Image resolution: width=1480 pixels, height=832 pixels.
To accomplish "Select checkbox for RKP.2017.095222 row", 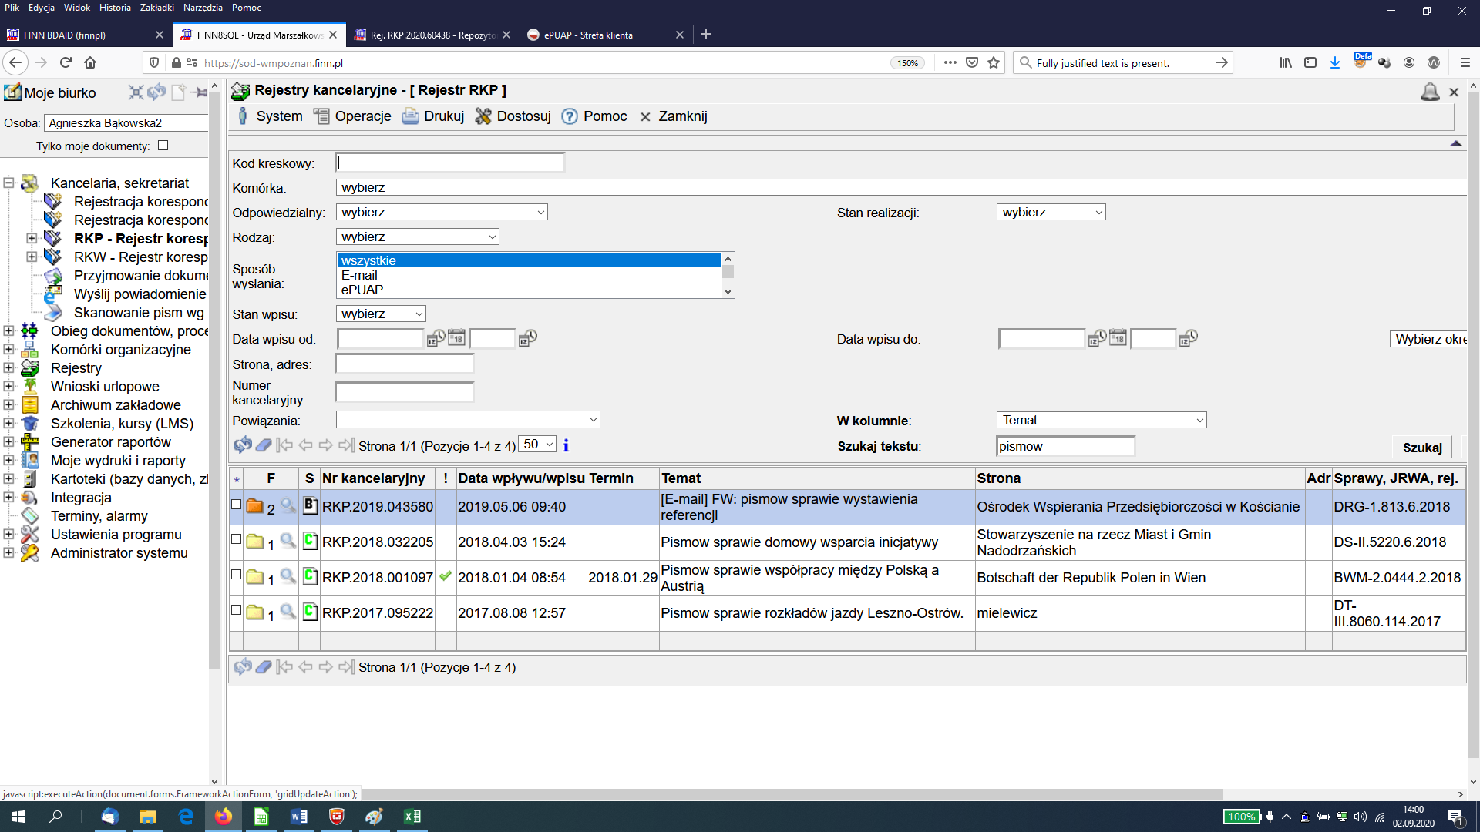I will pos(237,609).
